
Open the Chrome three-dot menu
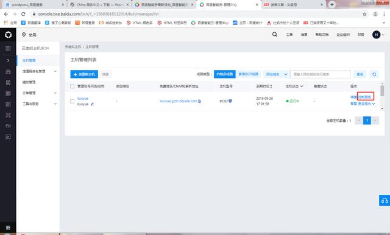385,14
